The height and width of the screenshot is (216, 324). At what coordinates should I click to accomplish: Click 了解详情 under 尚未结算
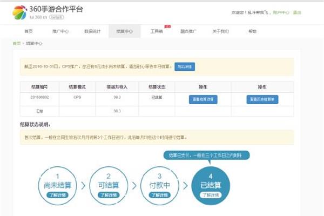coord(57,195)
